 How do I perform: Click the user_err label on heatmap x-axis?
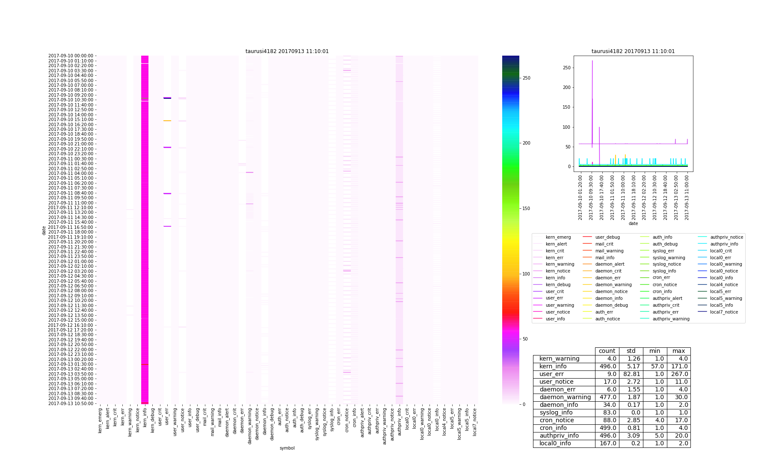pos(167,419)
